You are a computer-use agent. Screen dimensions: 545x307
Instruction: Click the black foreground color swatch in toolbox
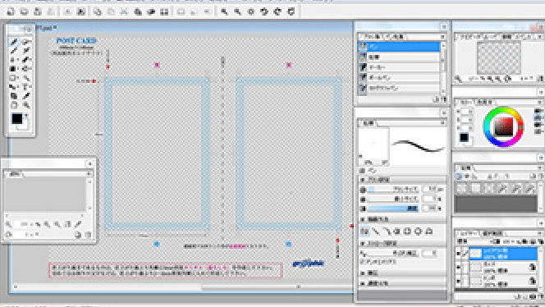(x=16, y=118)
